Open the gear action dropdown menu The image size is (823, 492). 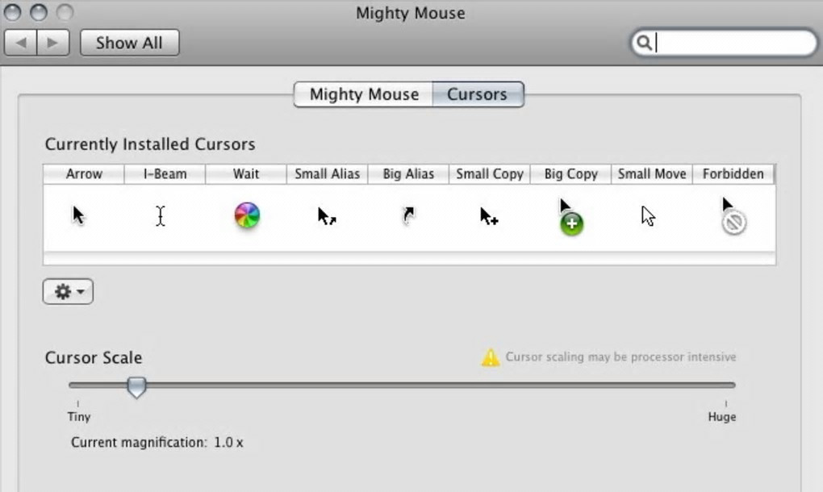point(68,292)
